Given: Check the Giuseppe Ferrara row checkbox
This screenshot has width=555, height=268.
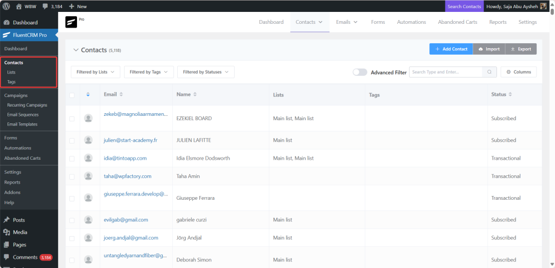Looking at the screenshot, I should click(x=72, y=199).
